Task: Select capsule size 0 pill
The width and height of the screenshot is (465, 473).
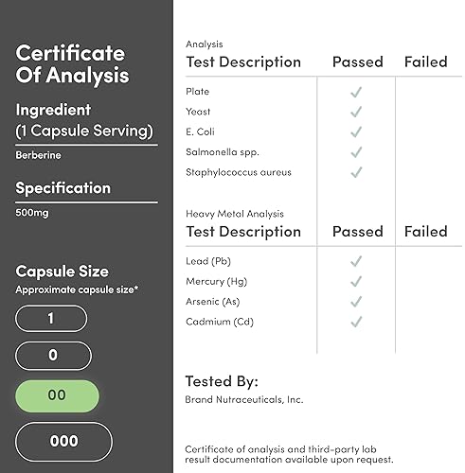Action: (53, 356)
